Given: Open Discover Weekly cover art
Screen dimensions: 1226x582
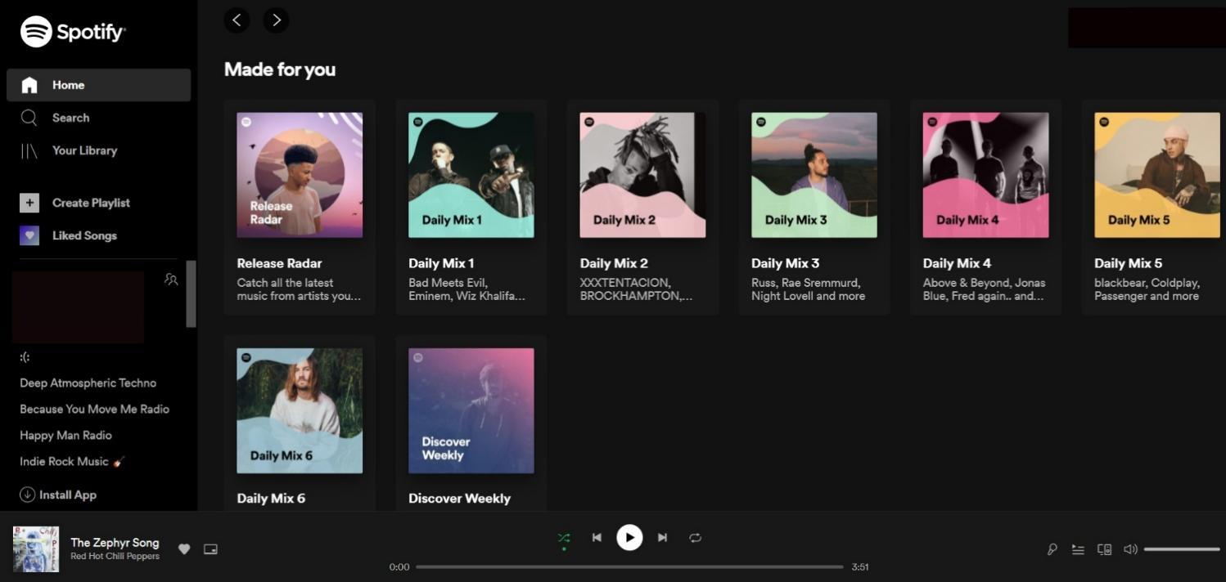Looking at the screenshot, I should 471,410.
